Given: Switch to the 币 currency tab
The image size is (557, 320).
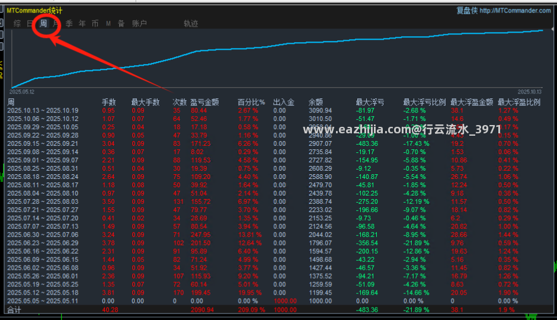Looking at the screenshot, I should pos(95,24).
